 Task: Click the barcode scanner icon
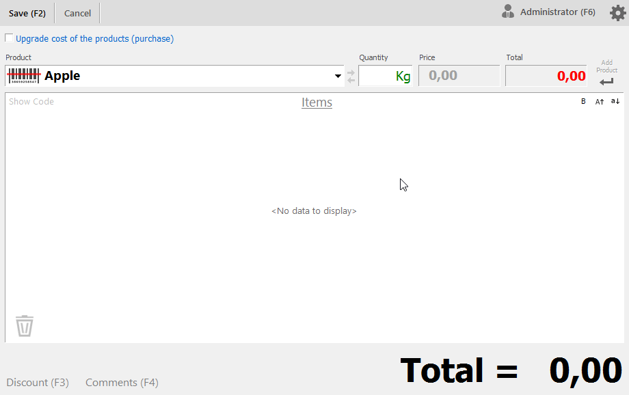pos(24,76)
